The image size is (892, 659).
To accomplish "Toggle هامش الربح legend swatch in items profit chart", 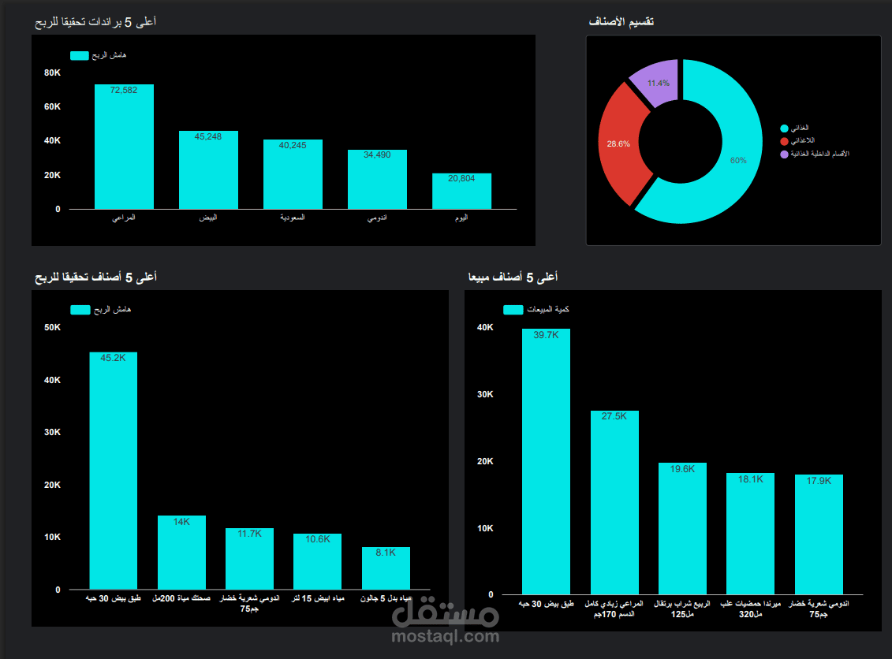I will tap(80, 310).
